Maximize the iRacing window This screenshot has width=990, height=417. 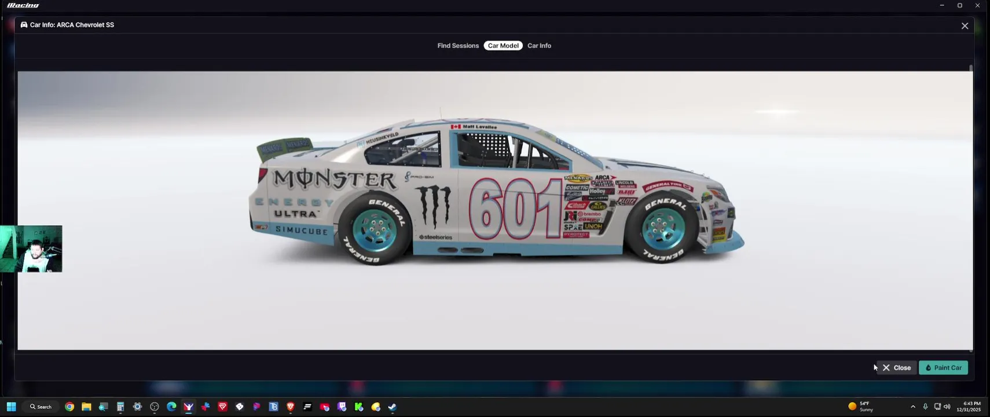(x=959, y=5)
